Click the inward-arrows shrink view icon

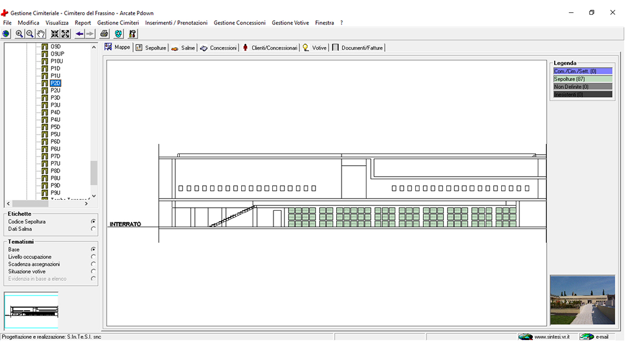(55, 34)
